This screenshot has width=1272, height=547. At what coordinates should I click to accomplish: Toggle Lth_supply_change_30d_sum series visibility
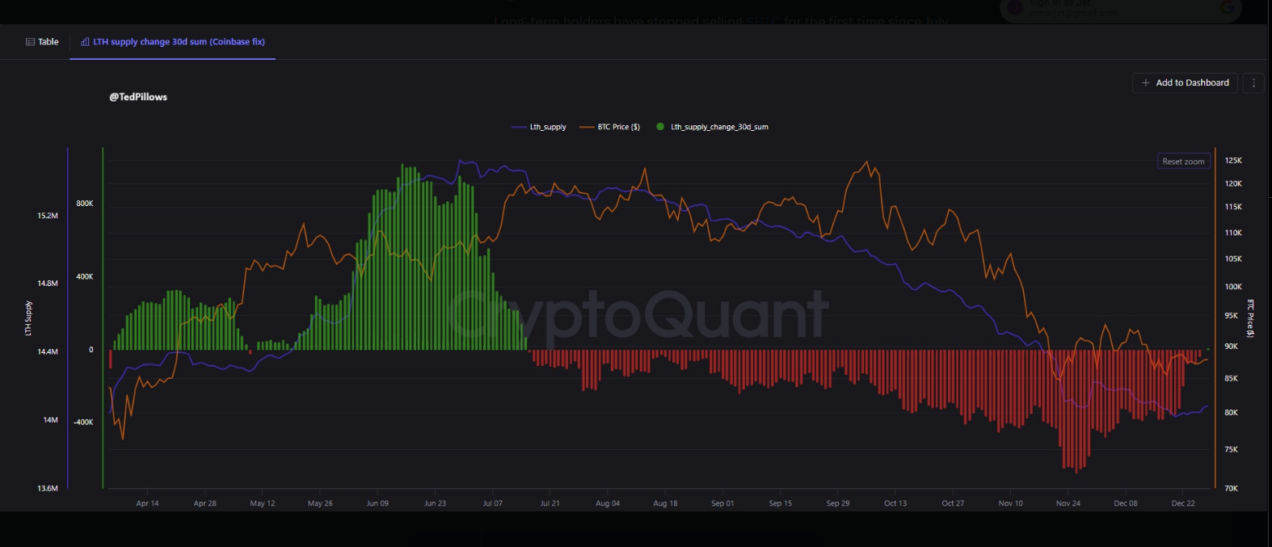719,127
